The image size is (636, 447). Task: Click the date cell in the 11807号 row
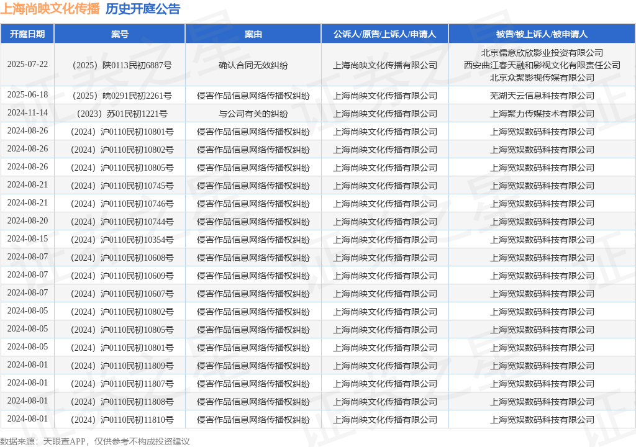27,382
